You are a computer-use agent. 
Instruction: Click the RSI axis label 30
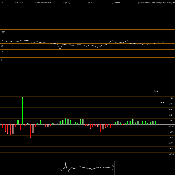tap(2, 51)
